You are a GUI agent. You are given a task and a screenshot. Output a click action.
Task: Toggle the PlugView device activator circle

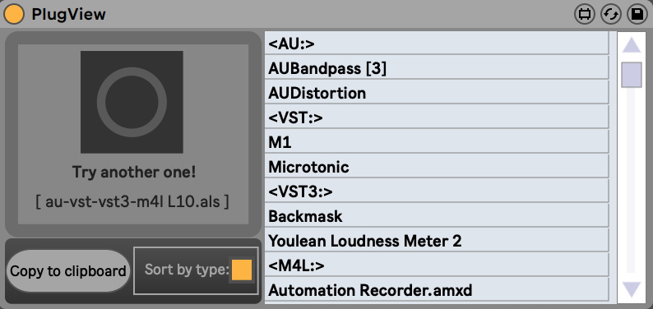click(x=14, y=14)
